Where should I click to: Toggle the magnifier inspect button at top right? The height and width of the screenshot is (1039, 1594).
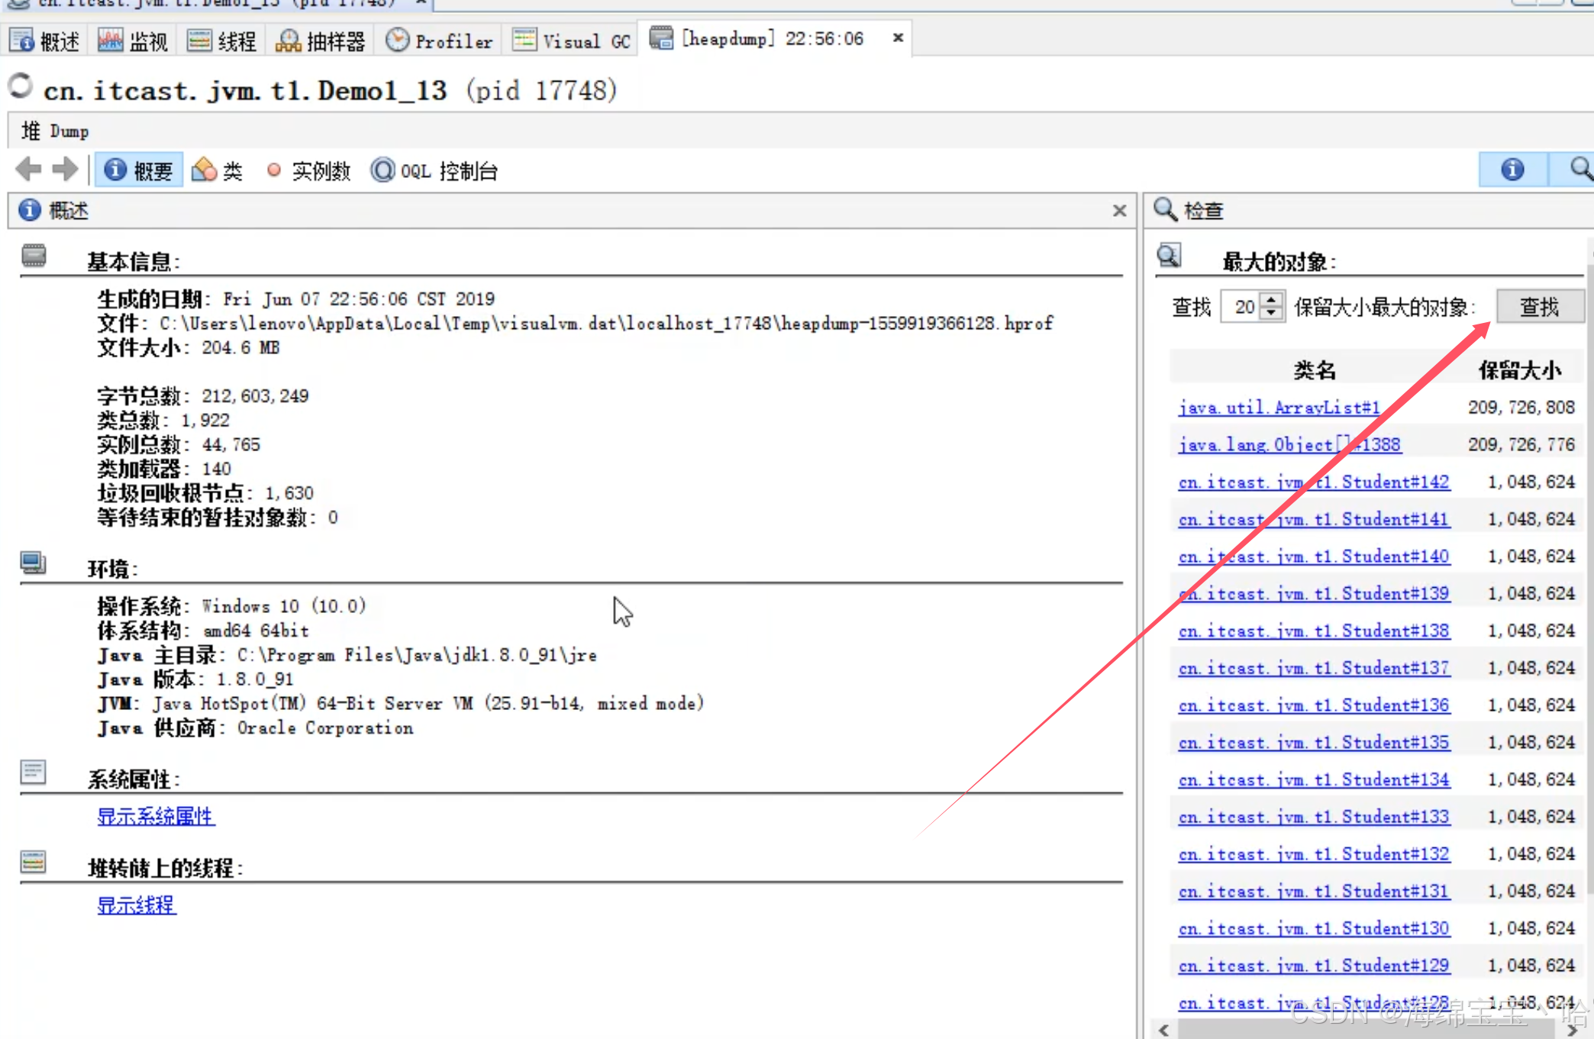1578,169
